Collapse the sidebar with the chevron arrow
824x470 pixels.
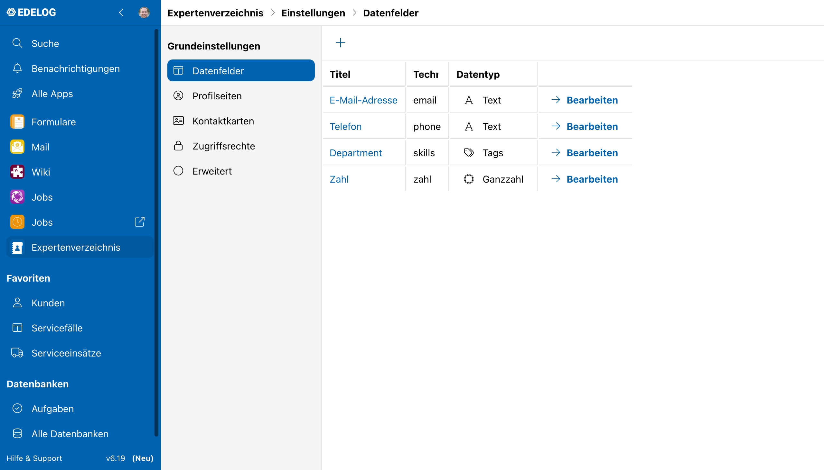coord(121,13)
